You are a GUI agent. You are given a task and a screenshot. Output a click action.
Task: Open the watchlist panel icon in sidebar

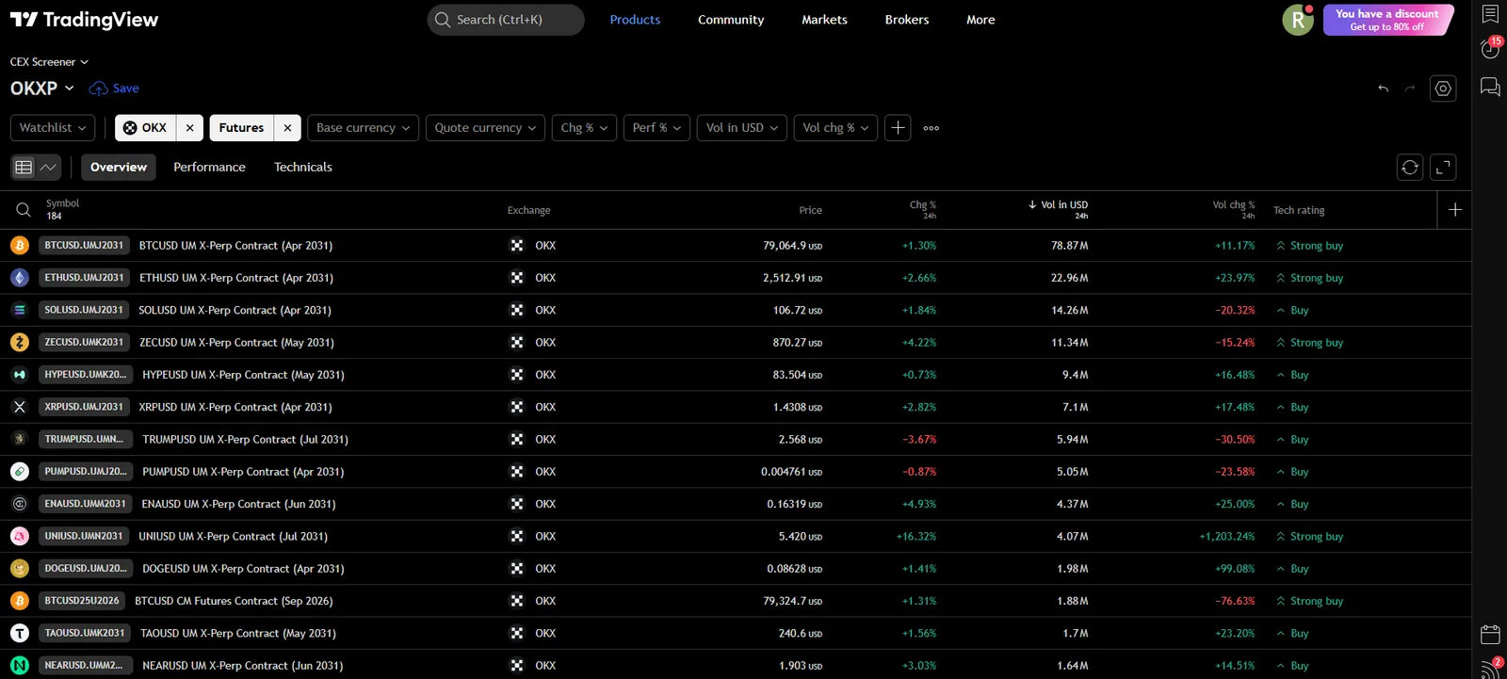tap(1490, 14)
